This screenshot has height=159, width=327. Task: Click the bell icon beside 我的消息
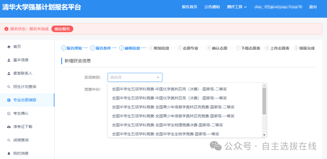pyautogui.click(x=9, y=154)
